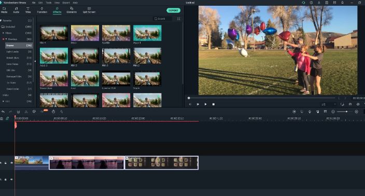The height and width of the screenshot is (196, 365).
Task: Open the Elements tab
Action: tap(72, 10)
